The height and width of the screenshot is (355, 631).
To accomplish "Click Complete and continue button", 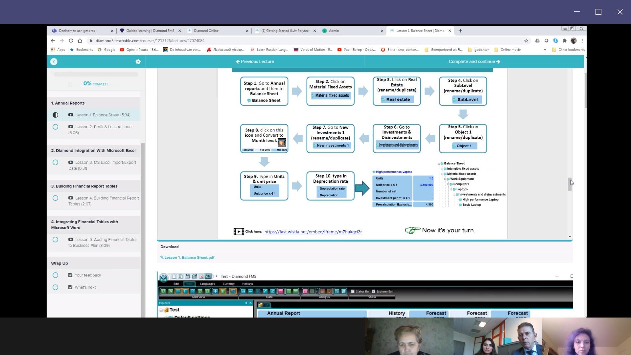I will tap(474, 62).
